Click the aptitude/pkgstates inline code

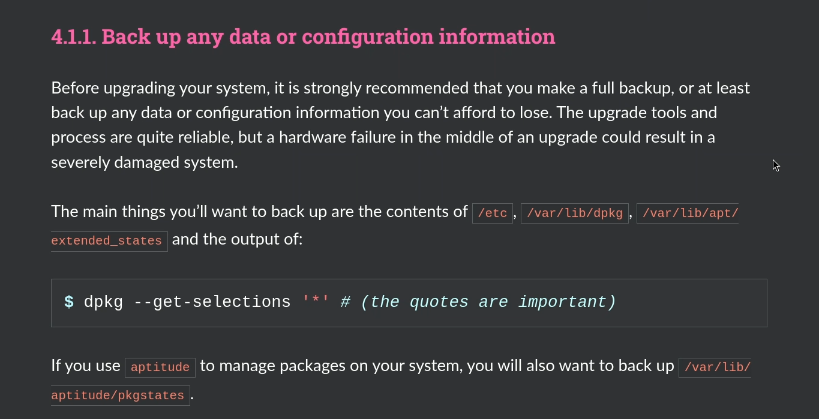118,396
